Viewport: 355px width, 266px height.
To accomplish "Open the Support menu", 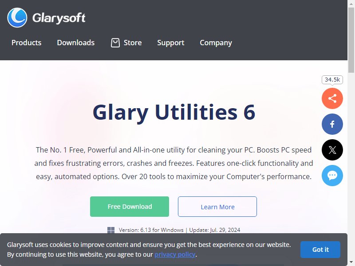I will pyautogui.click(x=171, y=43).
